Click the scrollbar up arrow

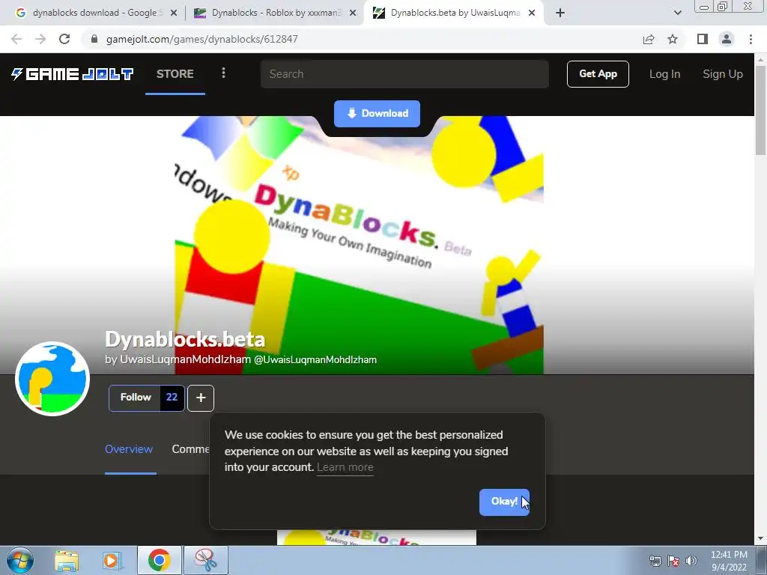pos(761,59)
